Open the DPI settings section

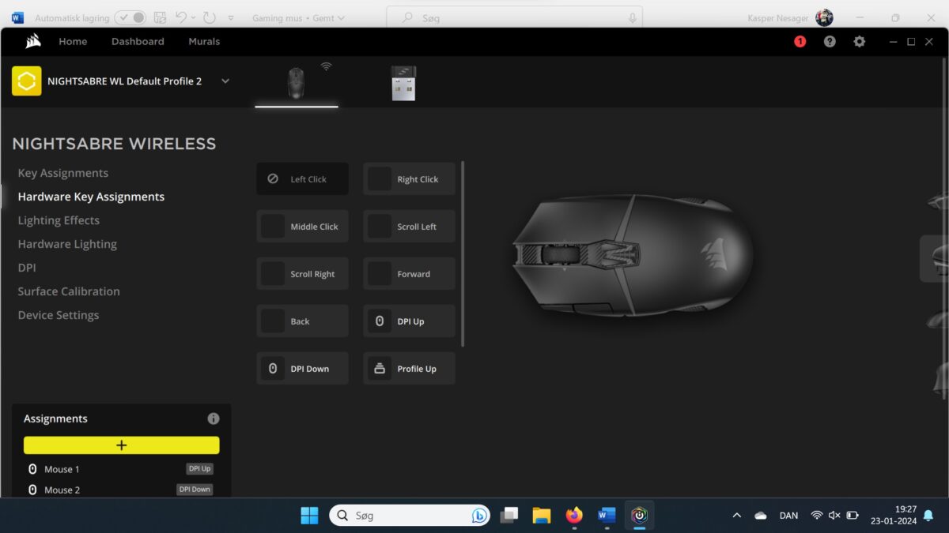[x=27, y=268]
